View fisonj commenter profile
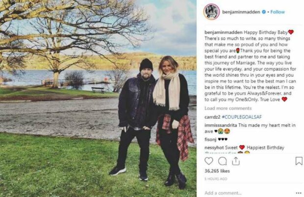 [x=210, y=139]
